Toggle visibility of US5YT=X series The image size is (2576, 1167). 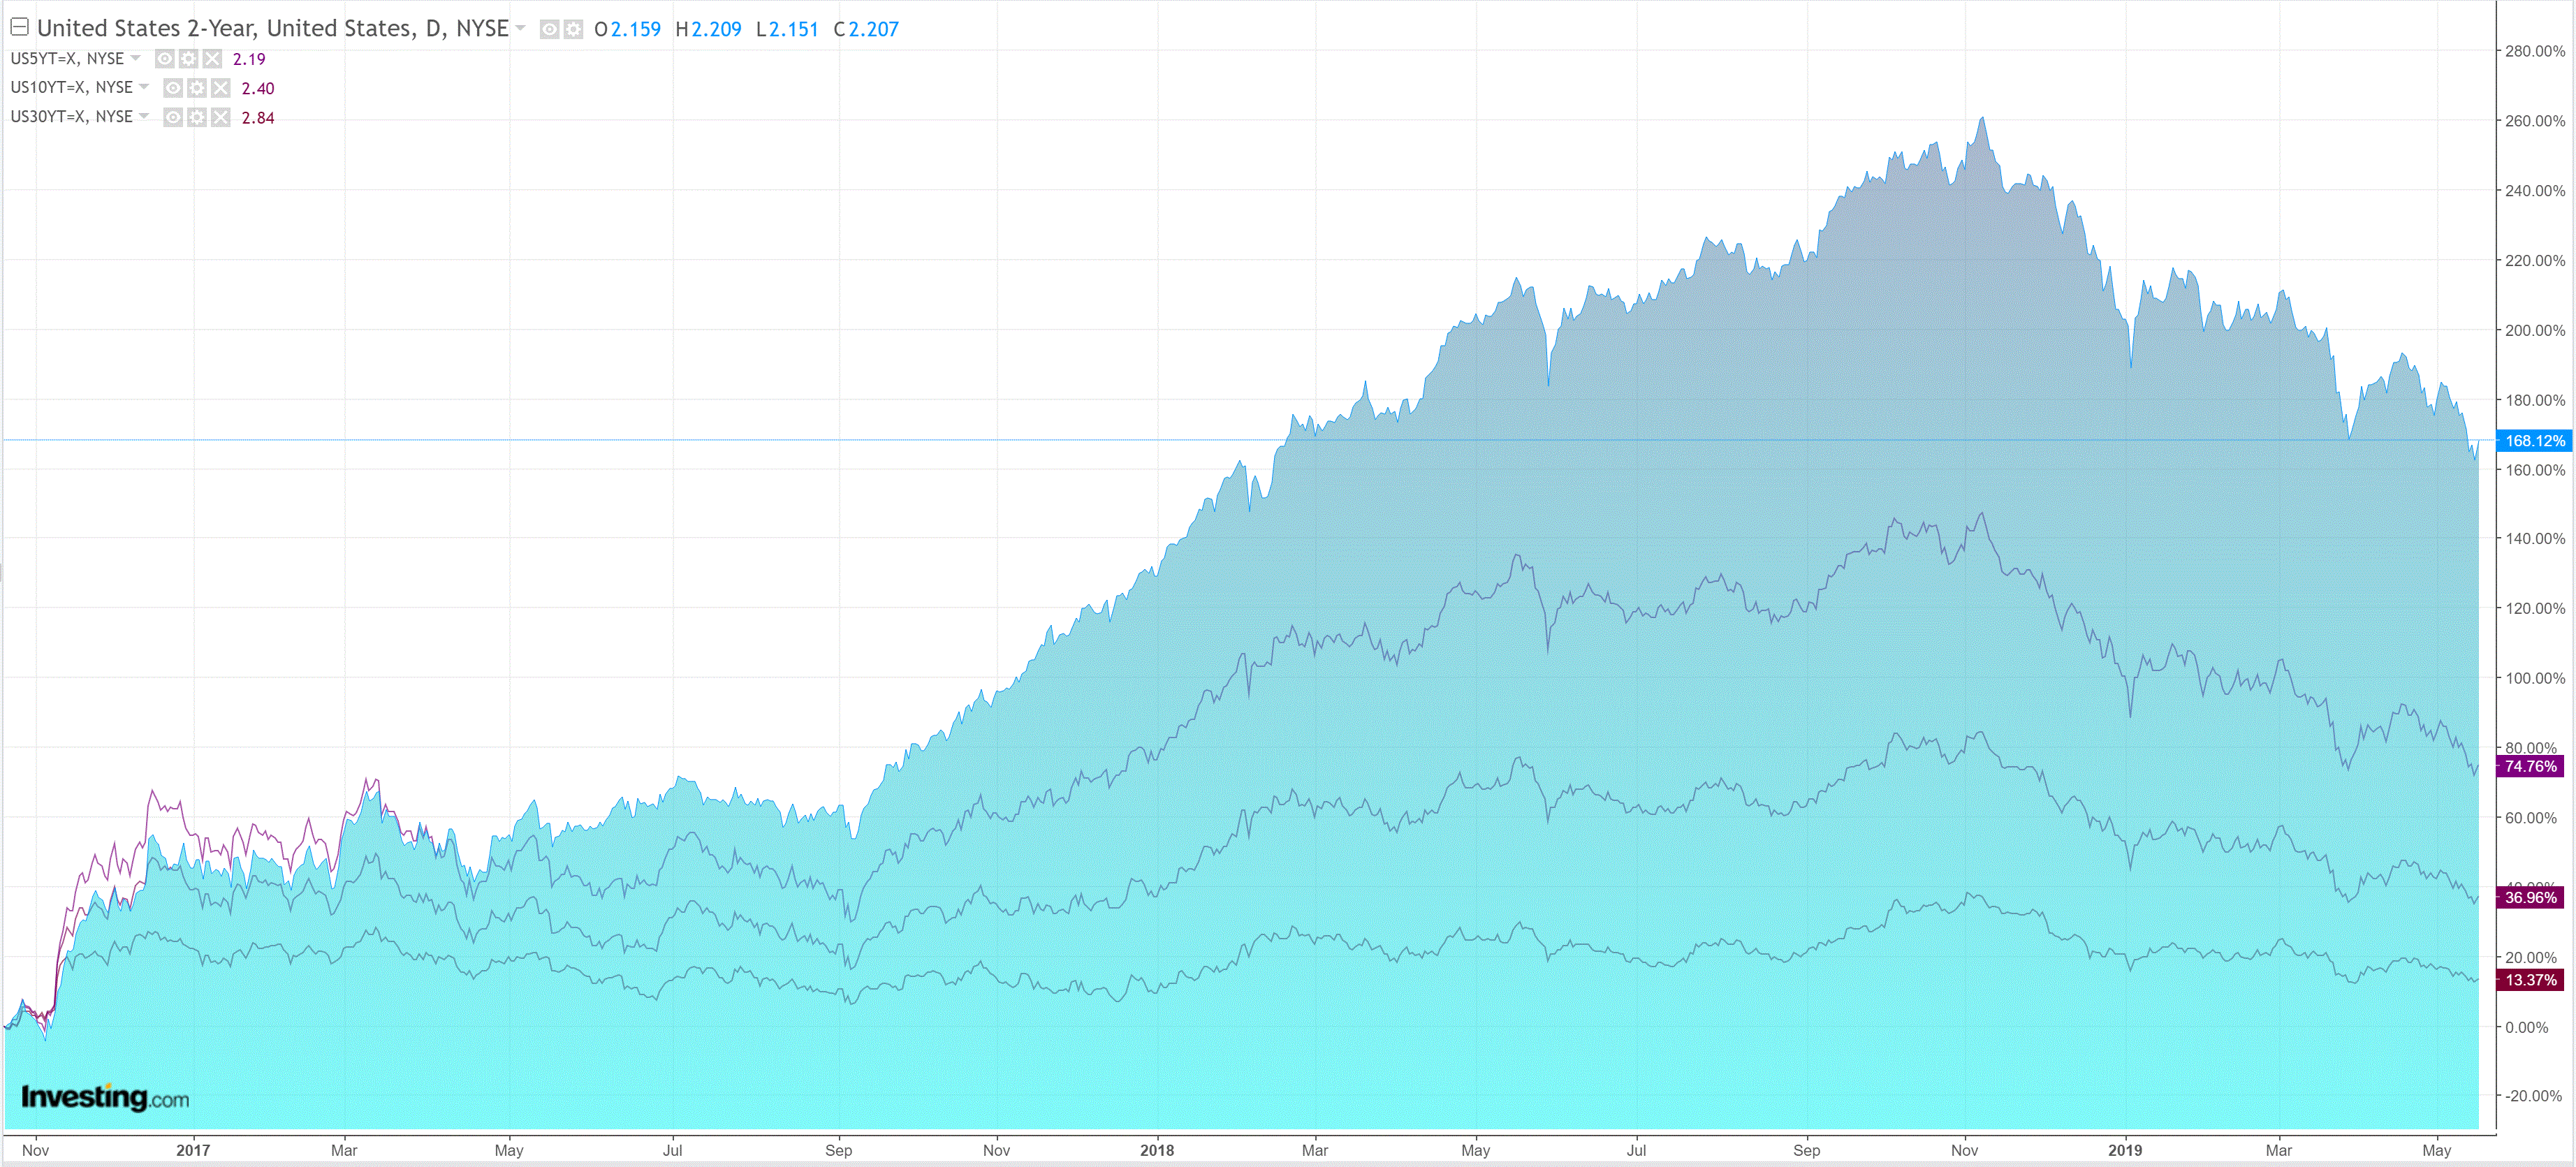click(x=165, y=59)
